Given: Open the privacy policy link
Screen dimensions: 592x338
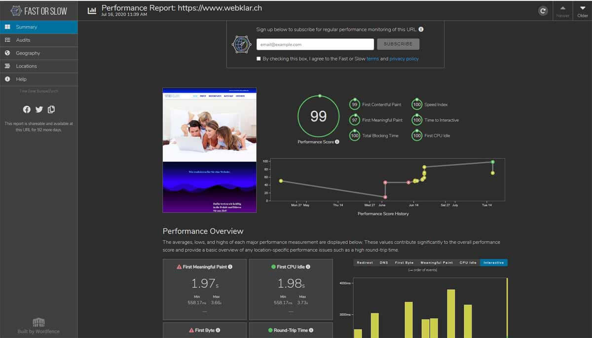Looking at the screenshot, I should 404,59.
